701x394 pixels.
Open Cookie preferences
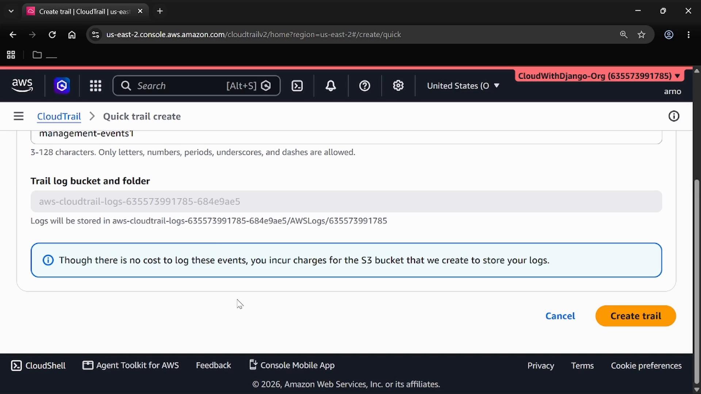coord(646,366)
